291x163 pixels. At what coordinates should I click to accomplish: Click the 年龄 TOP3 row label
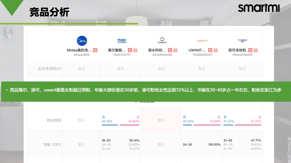point(52,145)
